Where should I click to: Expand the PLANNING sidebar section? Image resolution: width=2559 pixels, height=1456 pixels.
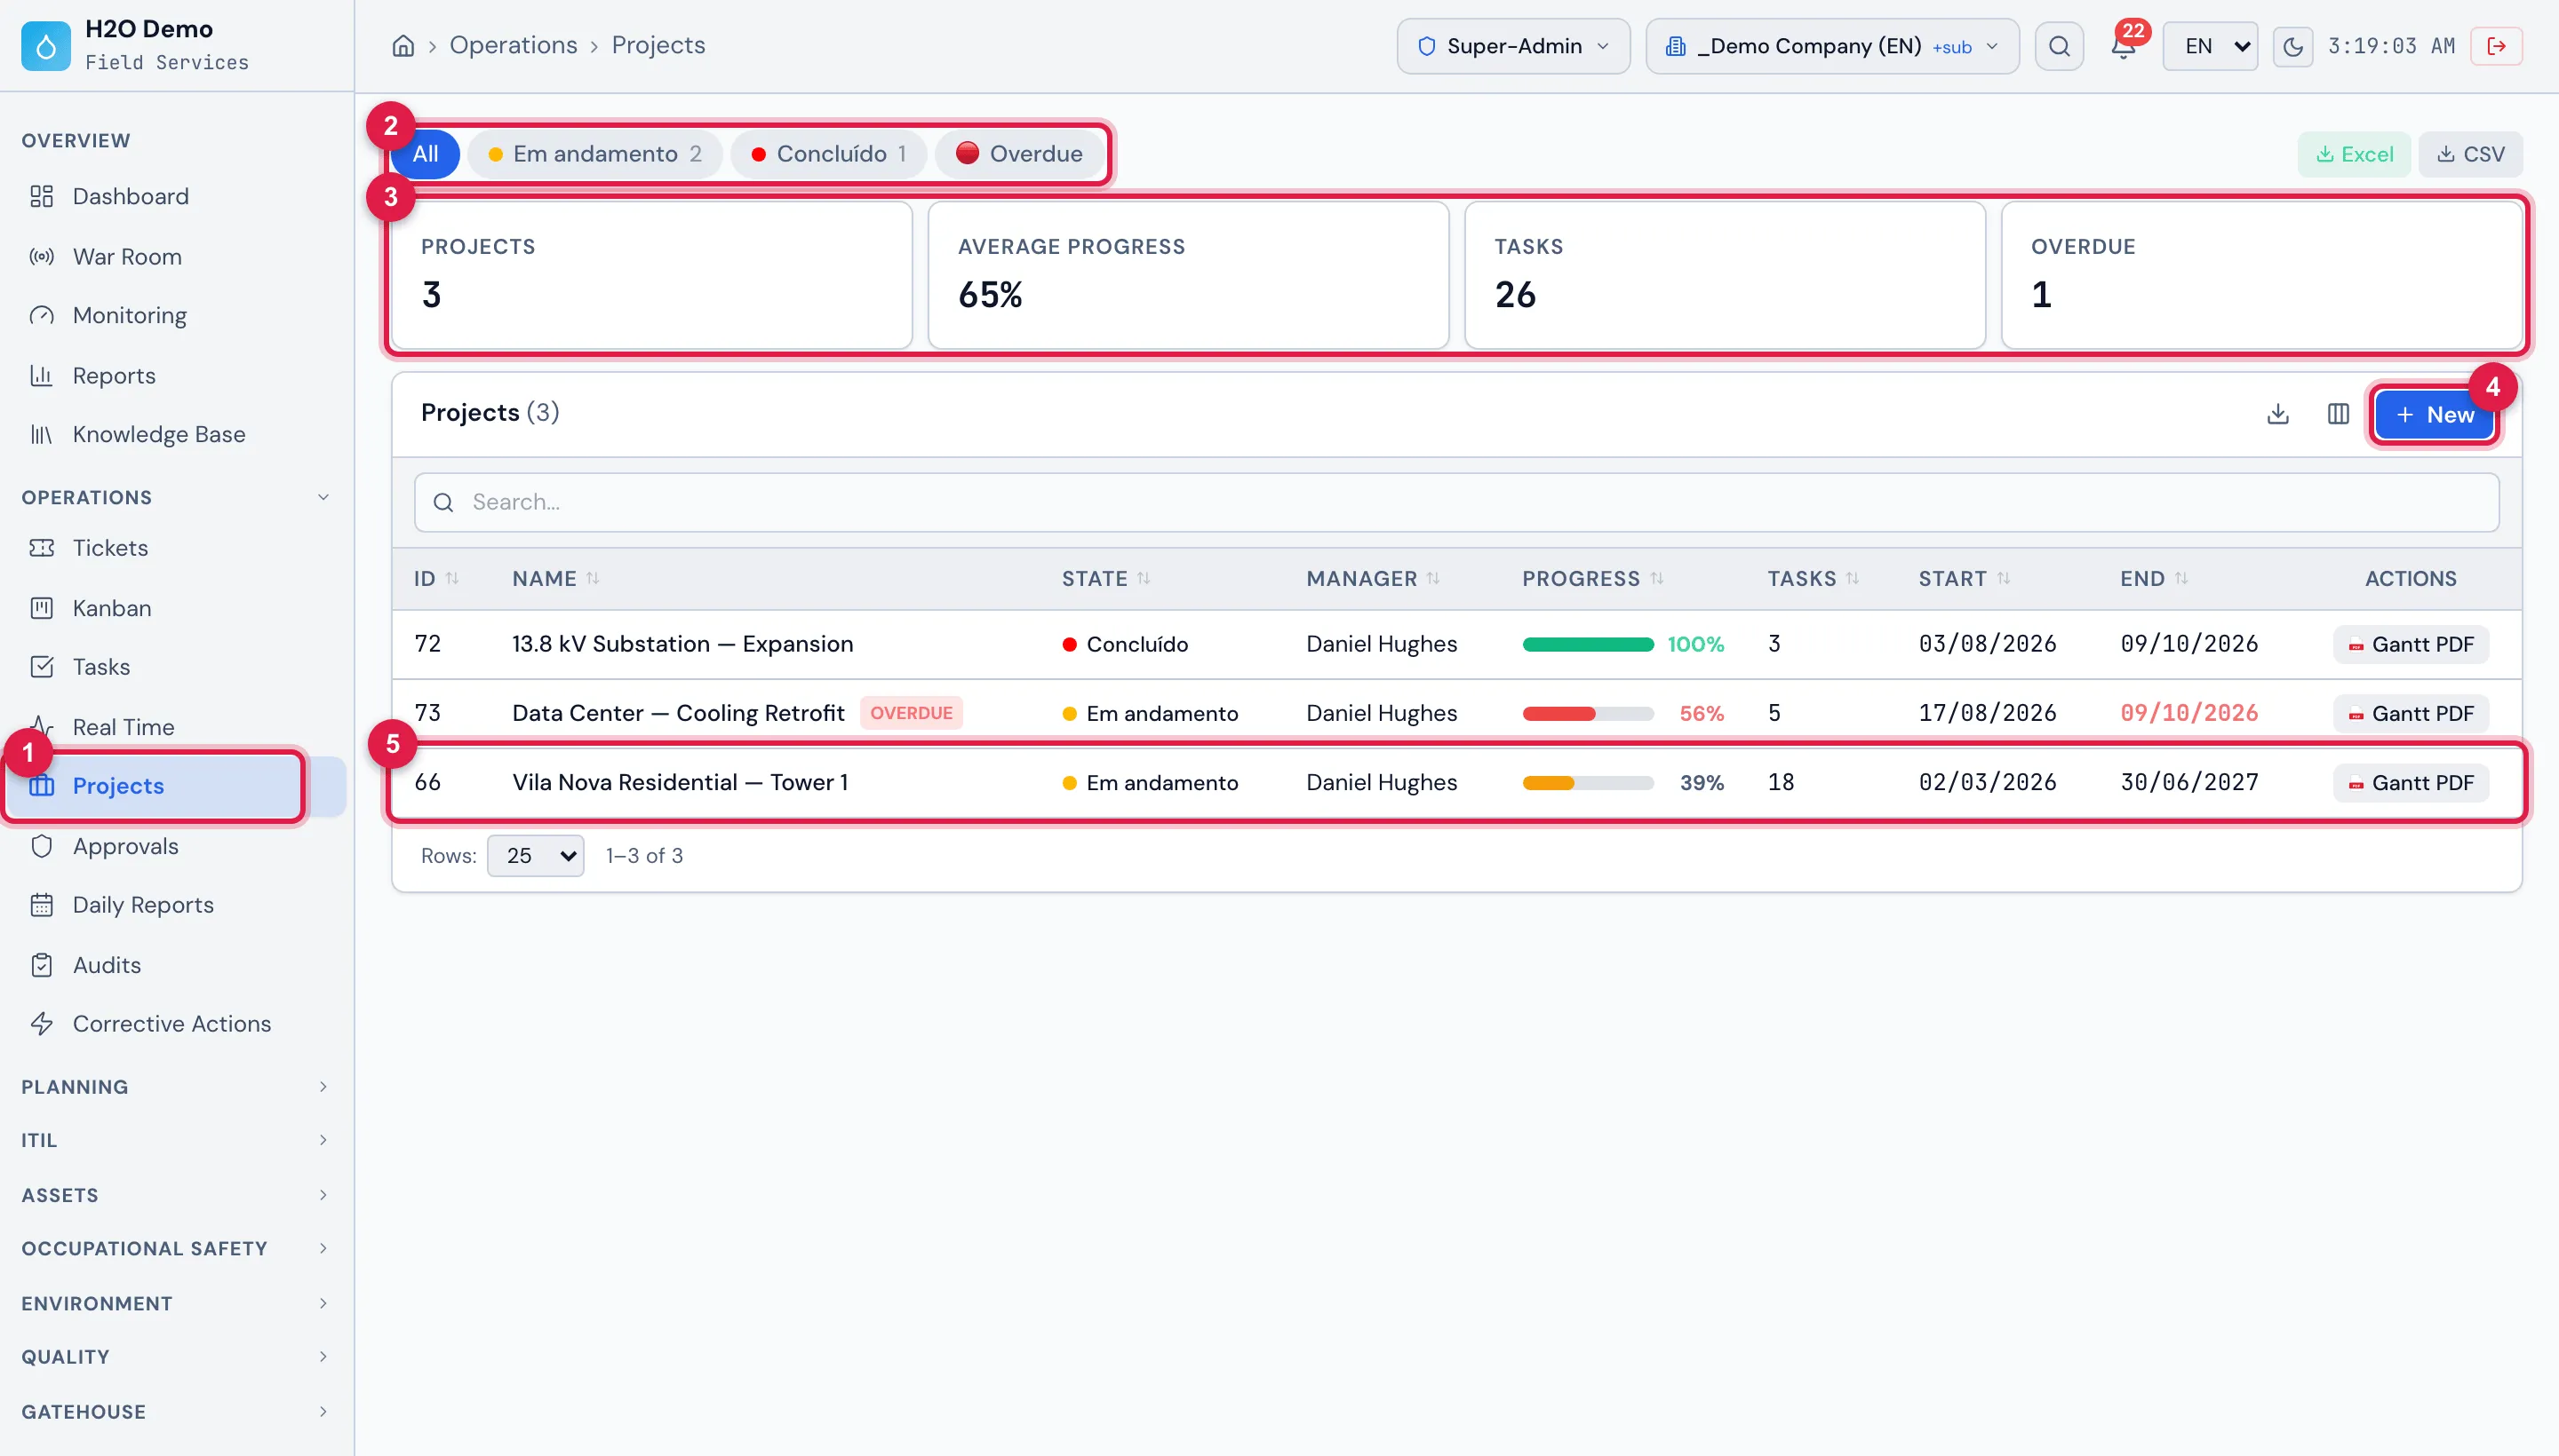(x=176, y=1087)
